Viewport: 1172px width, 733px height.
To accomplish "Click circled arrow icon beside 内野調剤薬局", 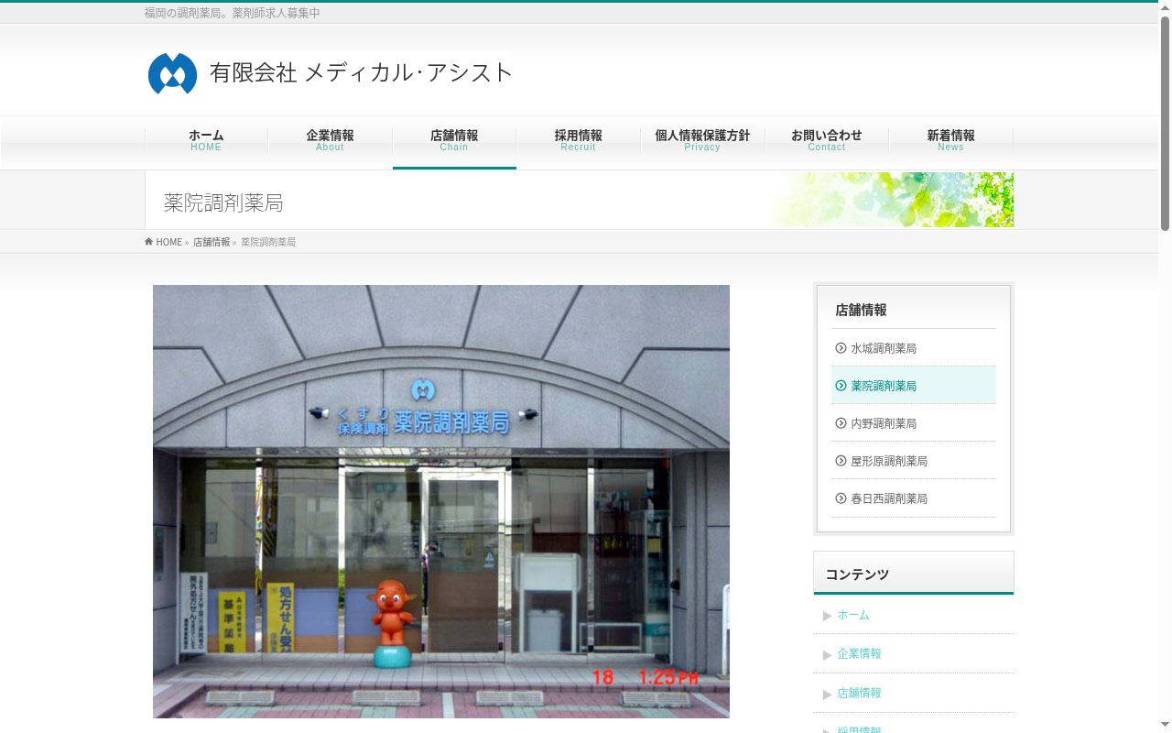I will [841, 423].
